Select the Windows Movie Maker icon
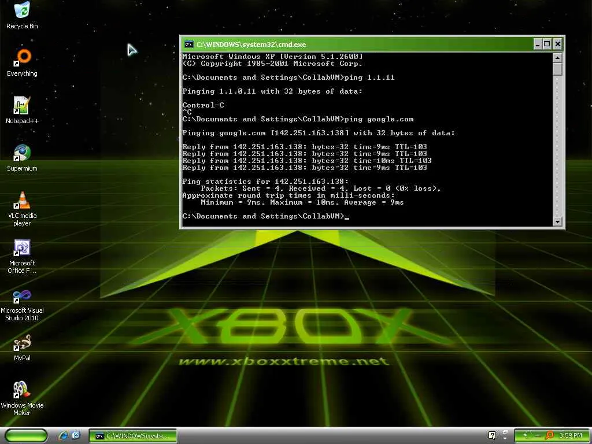This screenshot has height=444, width=592. (22, 399)
